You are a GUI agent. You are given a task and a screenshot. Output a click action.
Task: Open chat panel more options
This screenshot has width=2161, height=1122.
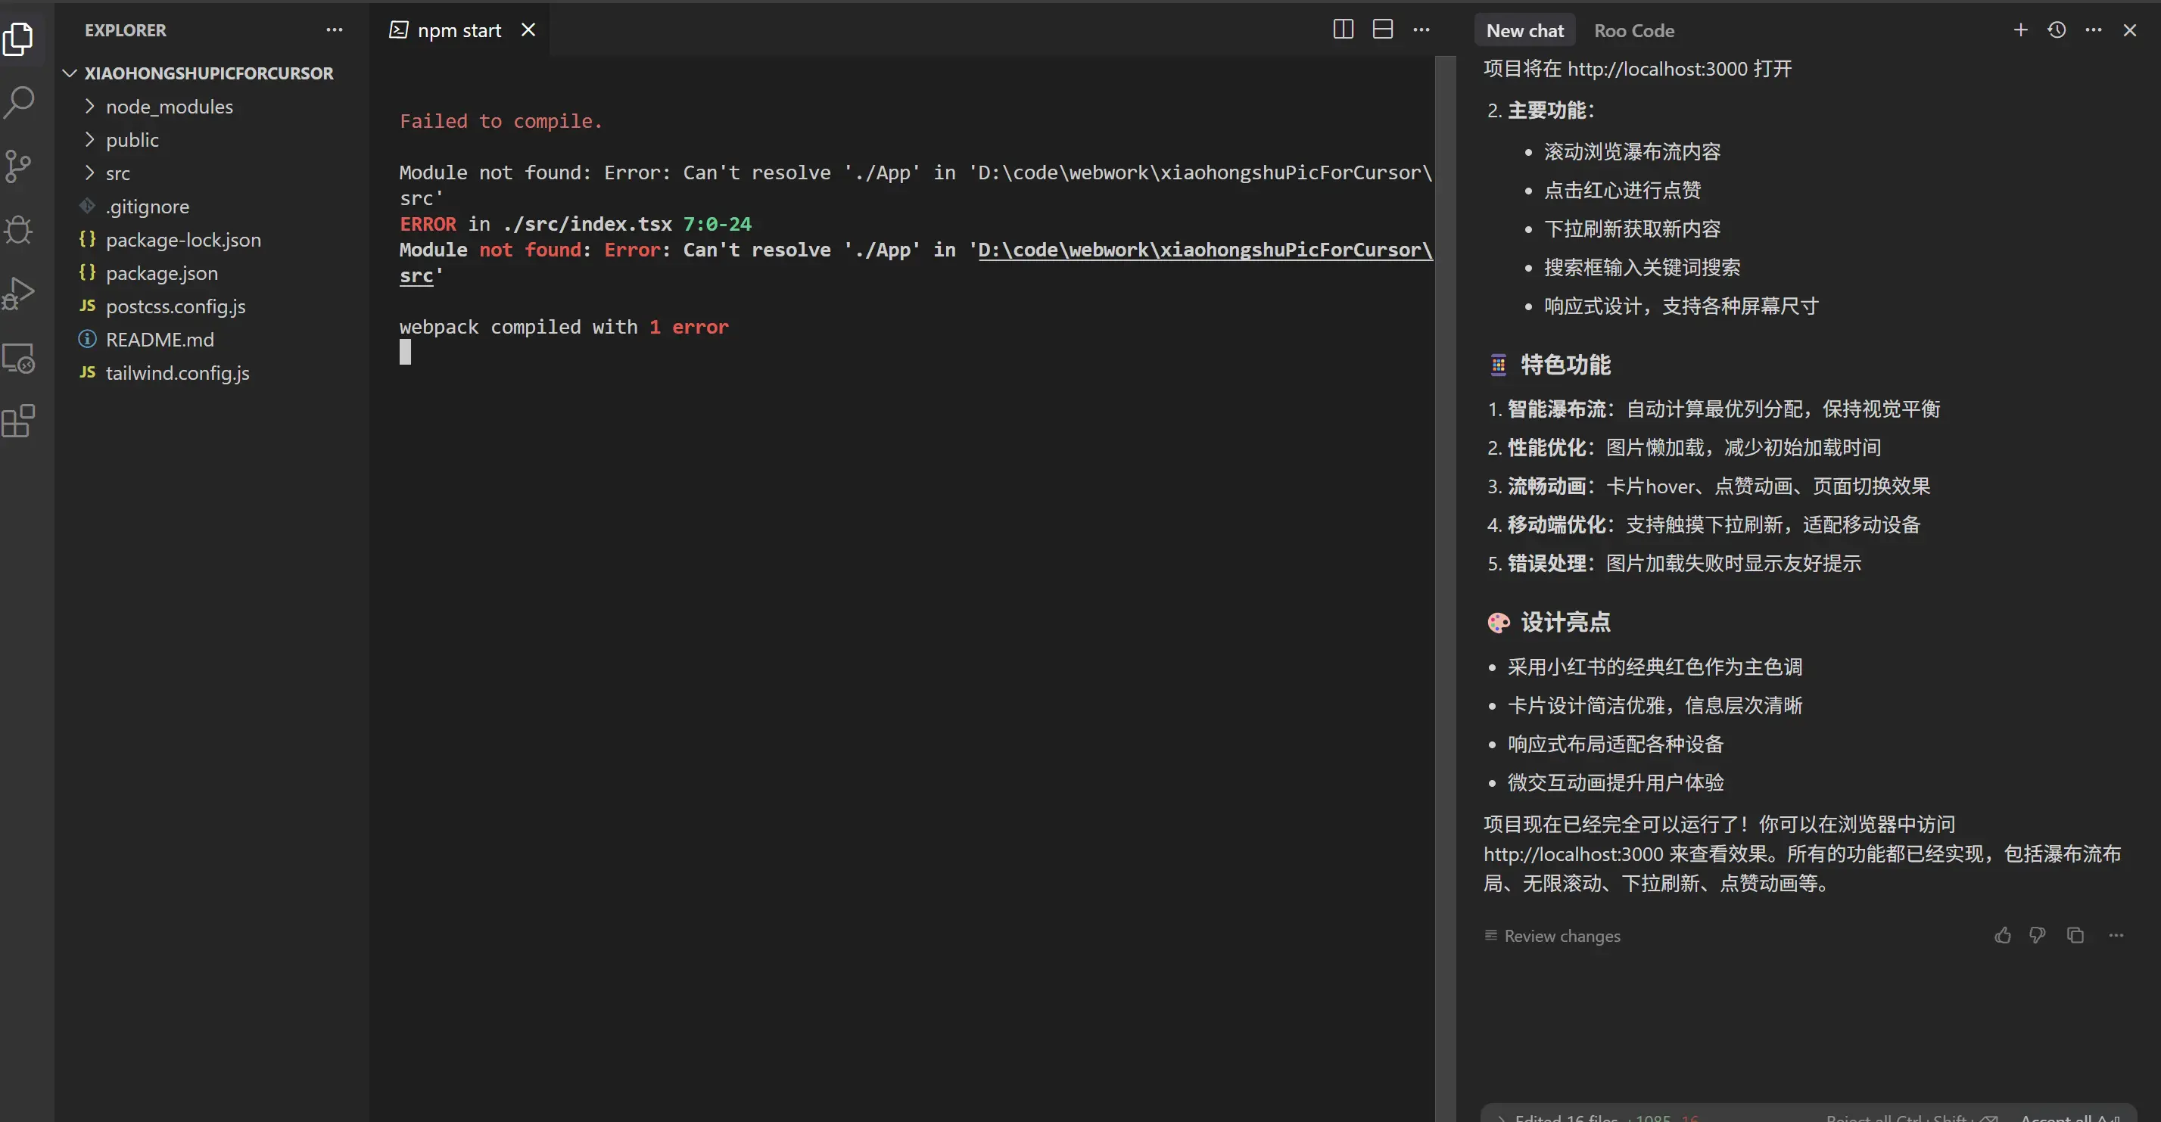click(x=2093, y=30)
